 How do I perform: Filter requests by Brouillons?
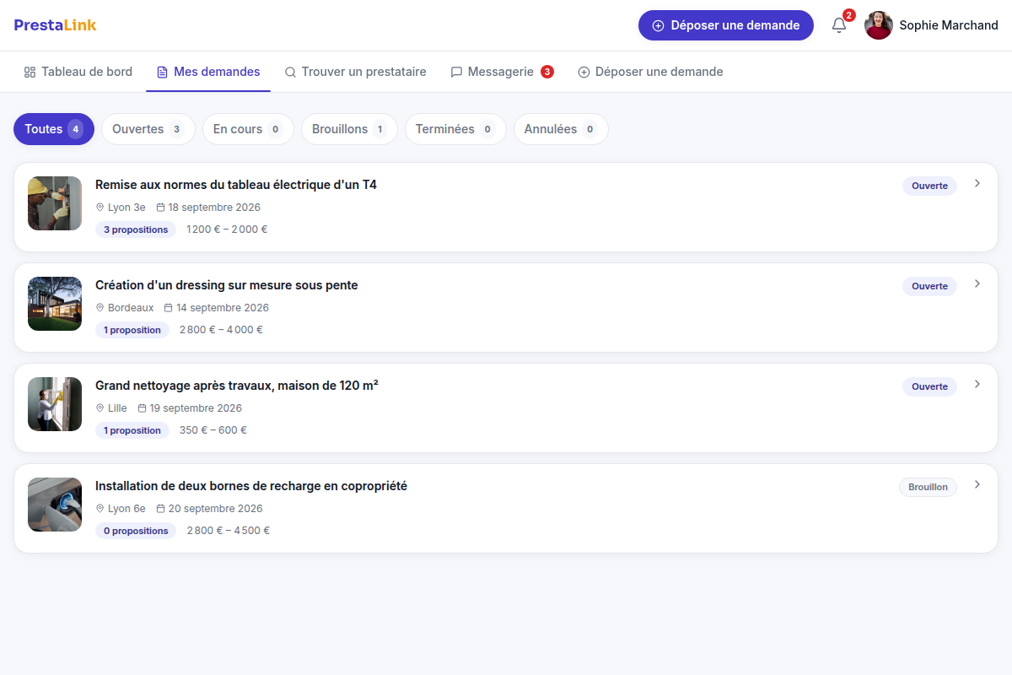click(x=349, y=129)
